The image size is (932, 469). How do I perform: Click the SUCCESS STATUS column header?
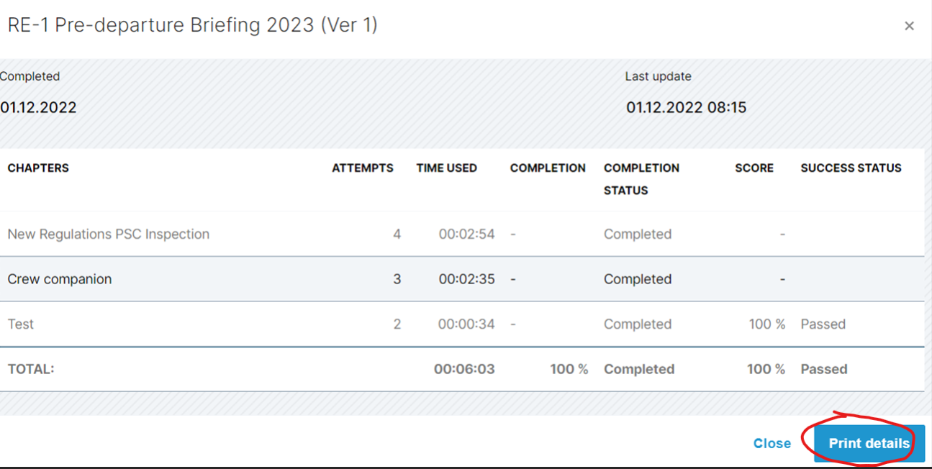point(851,168)
